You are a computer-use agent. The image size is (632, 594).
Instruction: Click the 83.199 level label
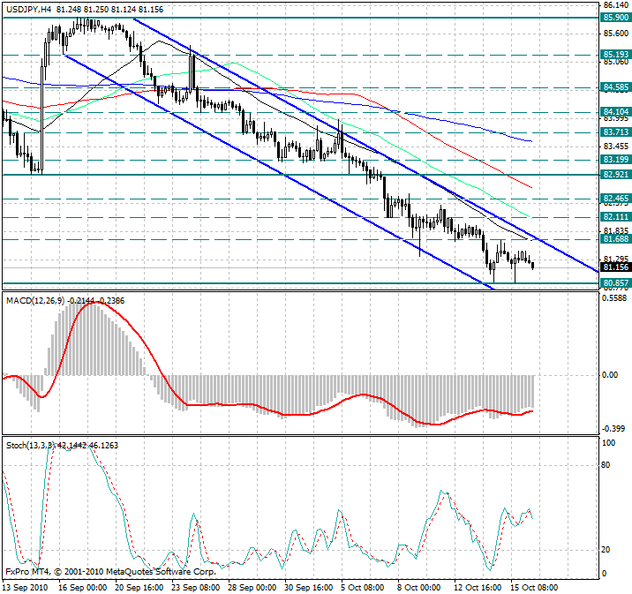(615, 160)
